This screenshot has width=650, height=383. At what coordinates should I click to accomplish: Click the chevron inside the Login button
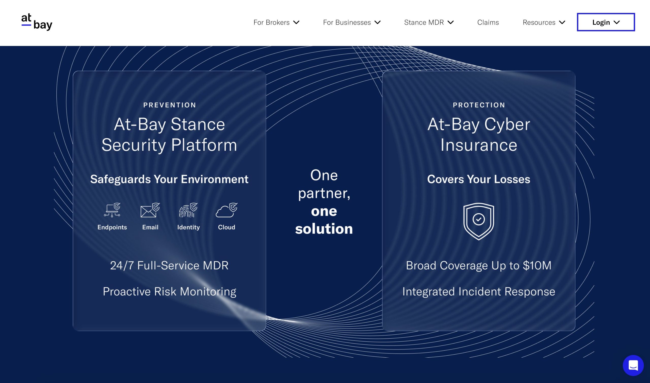[x=617, y=23]
